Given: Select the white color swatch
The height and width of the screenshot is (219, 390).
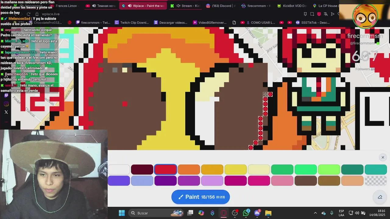Looking at the screenshot, I should pyautogui.click(x=119, y=169).
